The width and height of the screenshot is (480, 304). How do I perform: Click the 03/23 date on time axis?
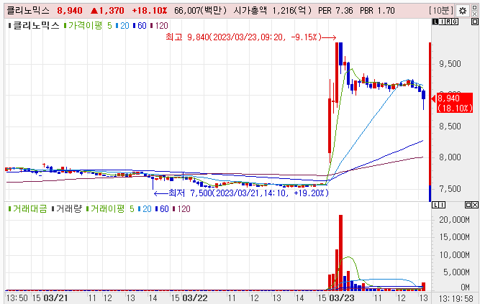(342, 298)
